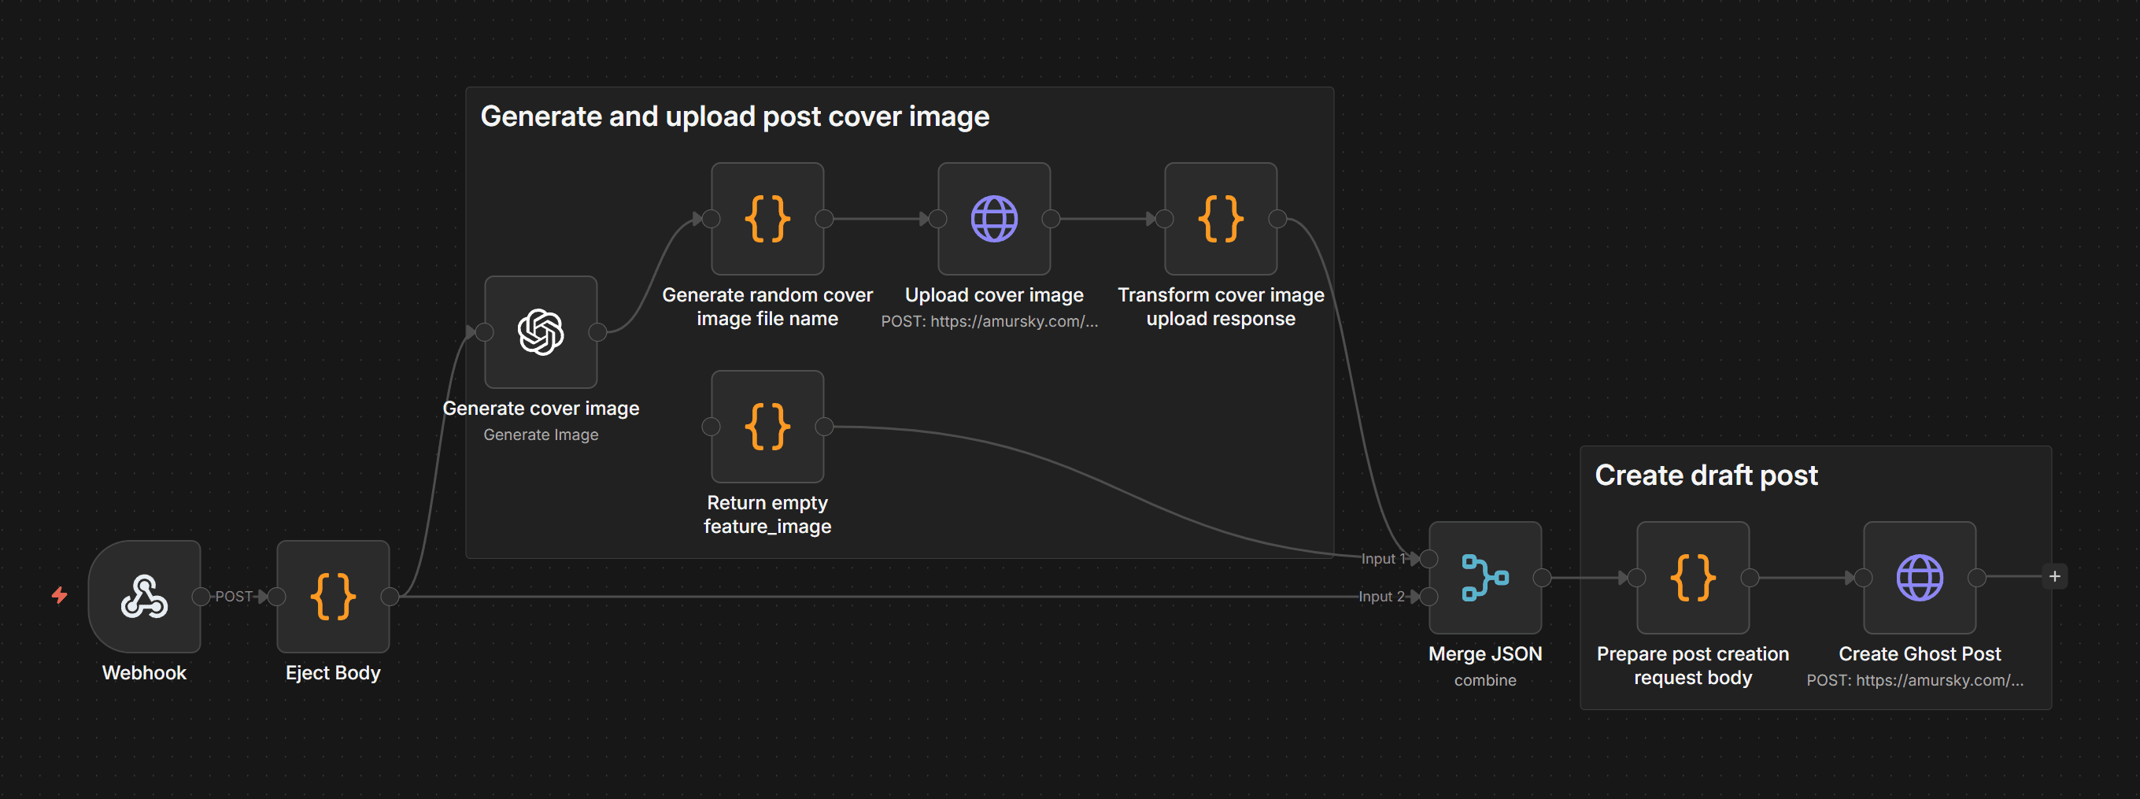2140x799 pixels.
Task: Select the Webhook trigger node
Action: coord(145,597)
